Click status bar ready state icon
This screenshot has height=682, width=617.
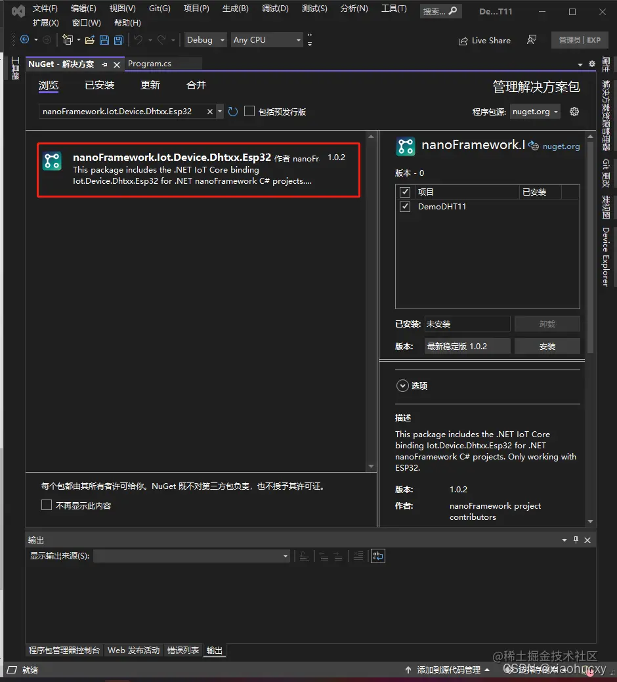coord(12,670)
